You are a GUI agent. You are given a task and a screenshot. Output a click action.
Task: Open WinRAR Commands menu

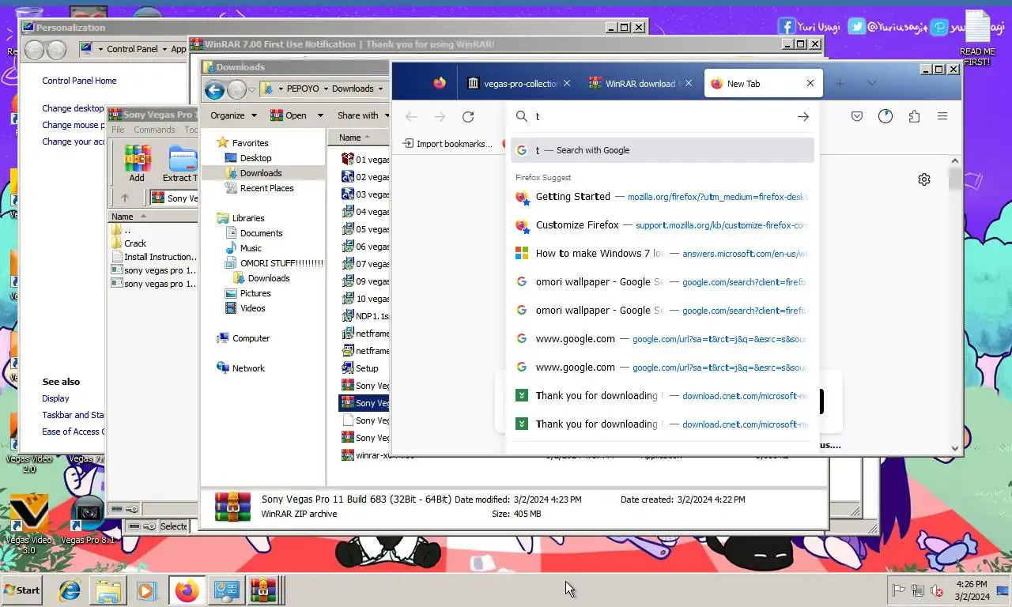[154, 130]
